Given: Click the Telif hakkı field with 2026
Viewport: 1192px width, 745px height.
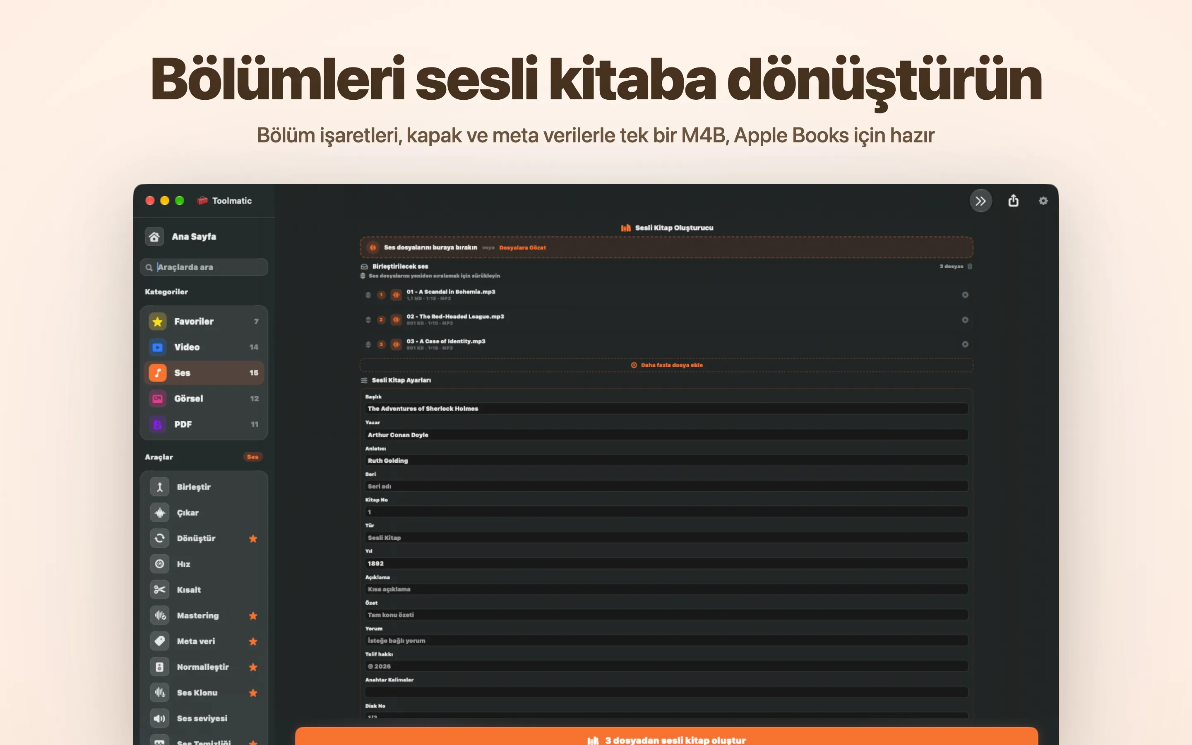Looking at the screenshot, I should (666, 666).
